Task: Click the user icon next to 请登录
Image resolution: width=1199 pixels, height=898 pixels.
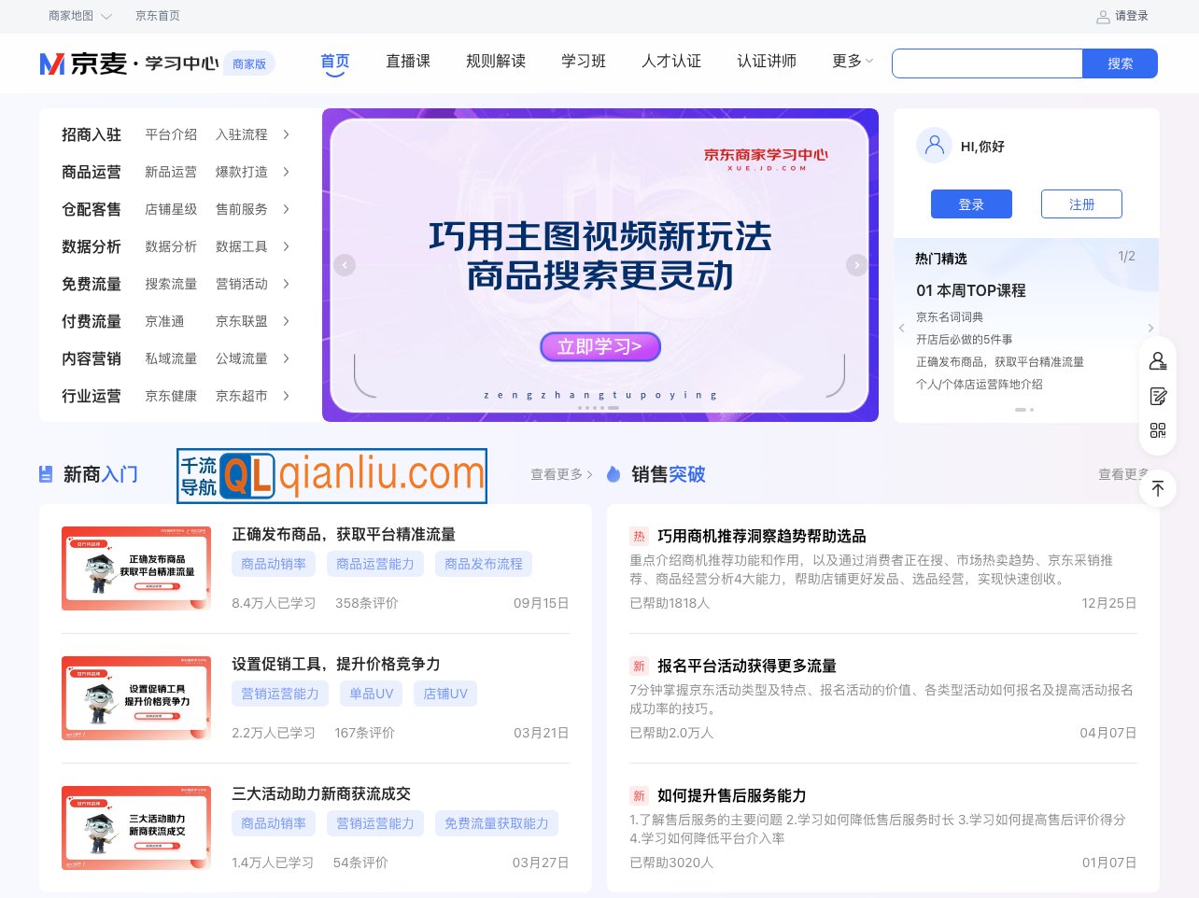Action: pyautogui.click(x=1103, y=16)
